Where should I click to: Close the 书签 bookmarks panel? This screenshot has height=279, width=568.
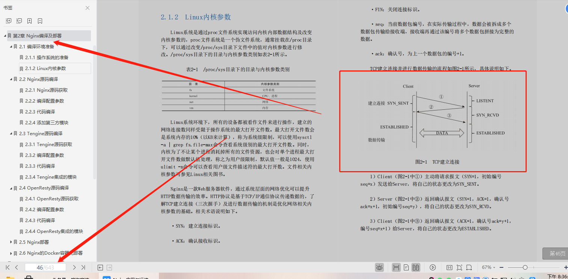88,8
